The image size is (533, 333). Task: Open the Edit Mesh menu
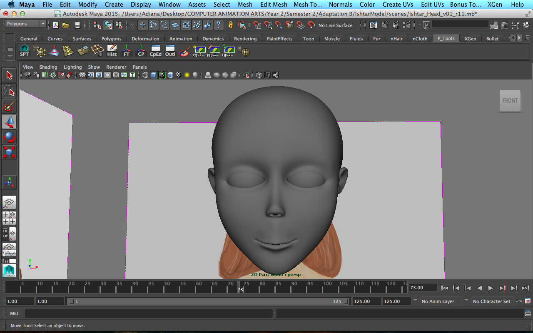coord(274,5)
